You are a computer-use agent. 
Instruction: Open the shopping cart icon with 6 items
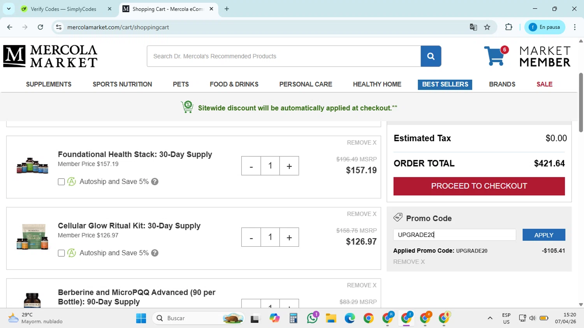pos(496,56)
